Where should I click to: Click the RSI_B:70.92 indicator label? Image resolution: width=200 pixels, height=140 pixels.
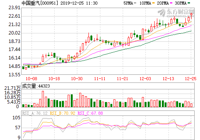click(63, 113)
